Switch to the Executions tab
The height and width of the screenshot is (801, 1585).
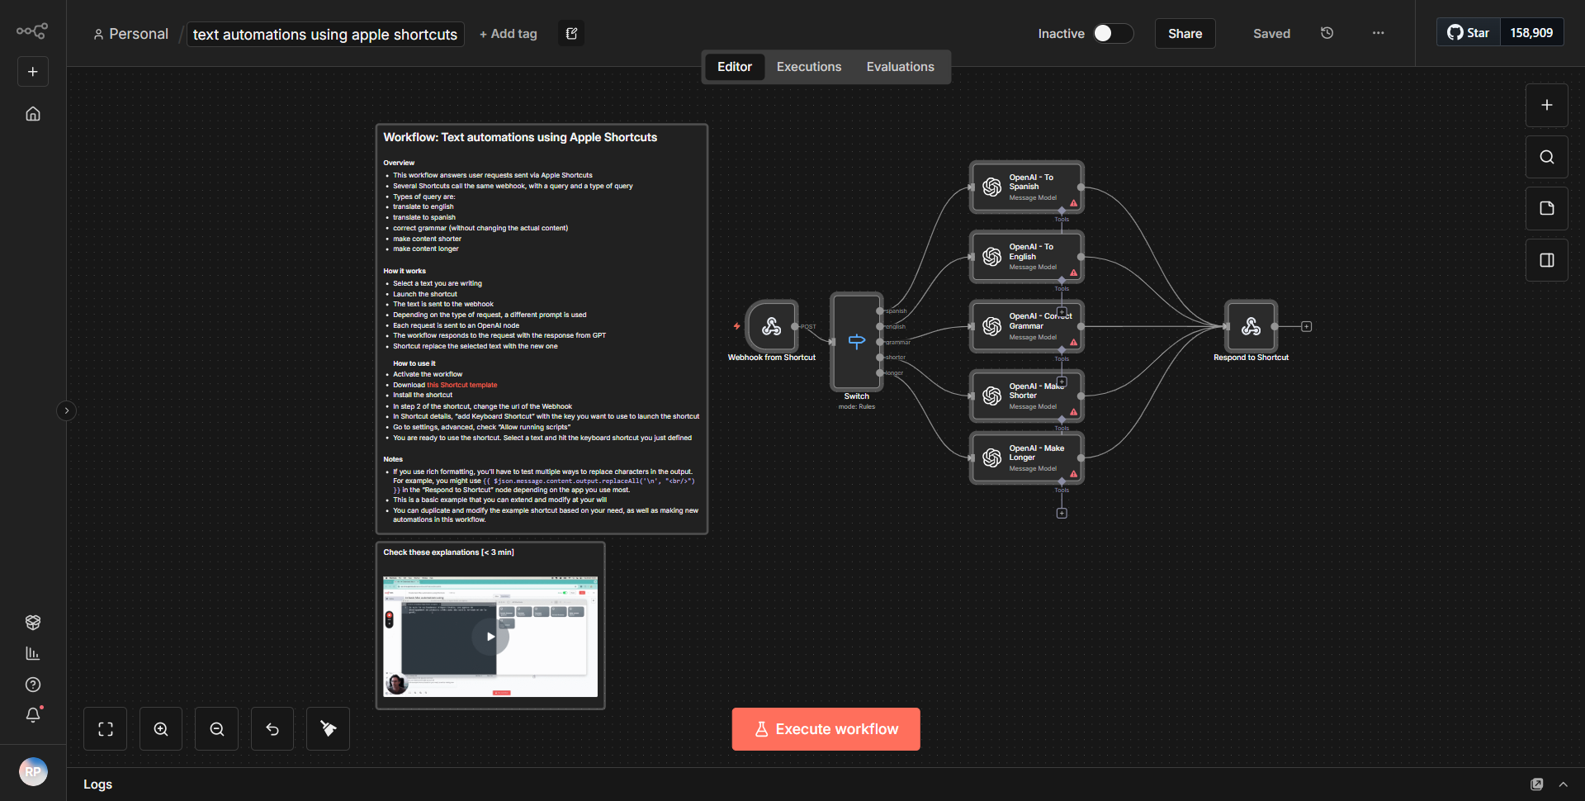pos(809,67)
